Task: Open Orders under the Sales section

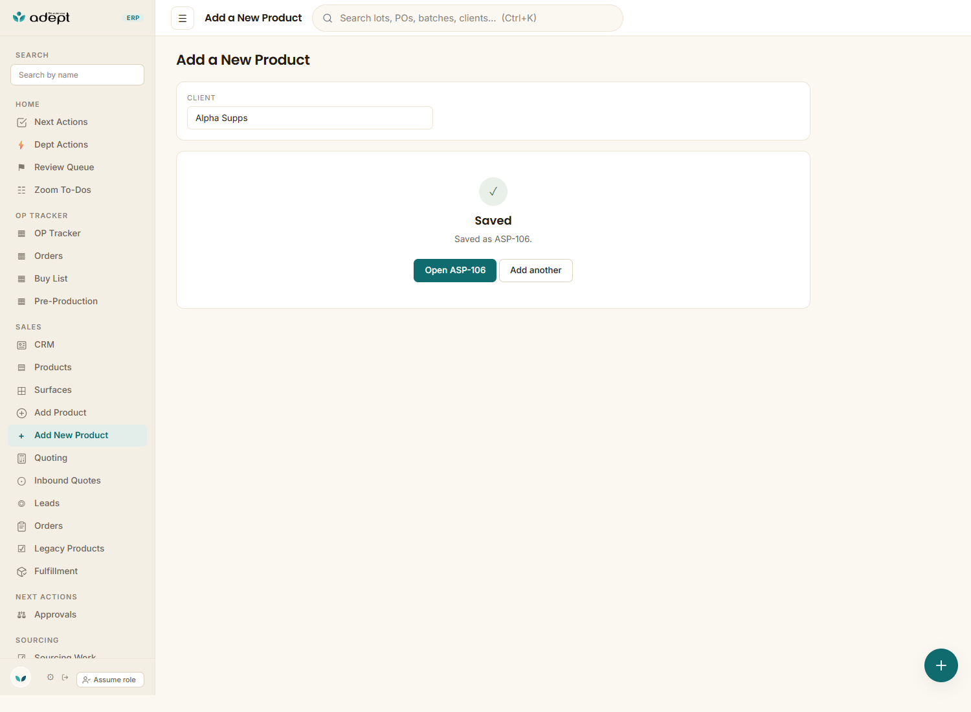Action: click(x=78, y=526)
